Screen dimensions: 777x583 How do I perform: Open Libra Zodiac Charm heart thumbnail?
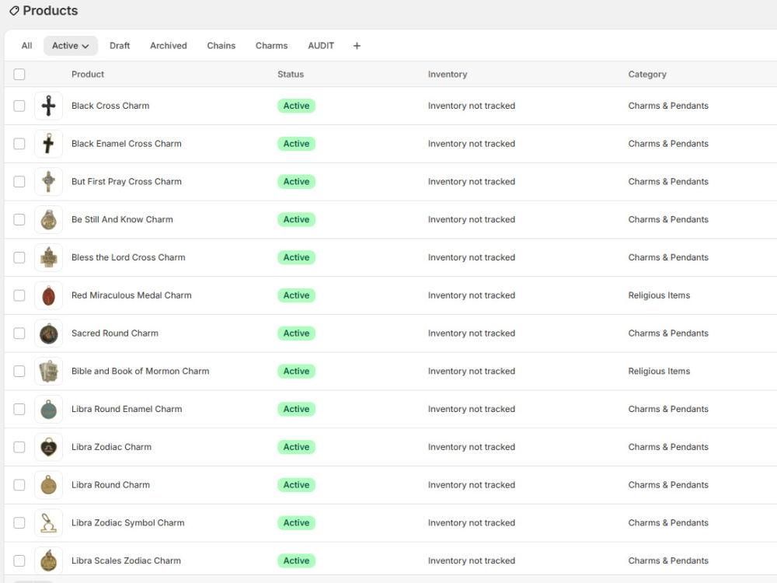click(x=48, y=447)
